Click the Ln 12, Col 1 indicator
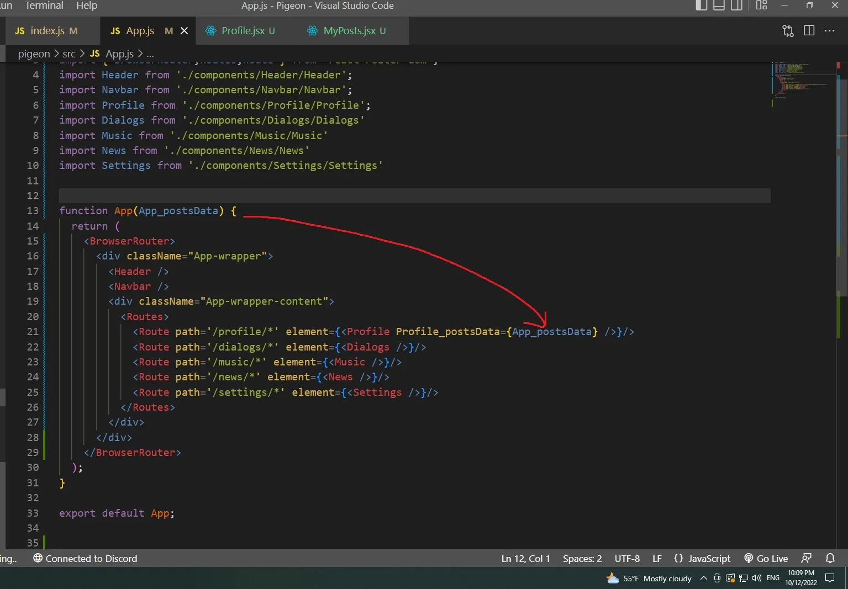This screenshot has height=589, width=848. click(x=525, y=559)
